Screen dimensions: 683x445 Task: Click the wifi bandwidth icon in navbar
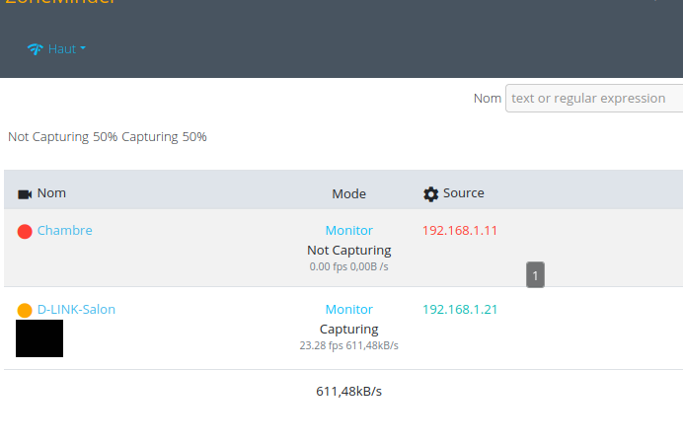(36, 49)
